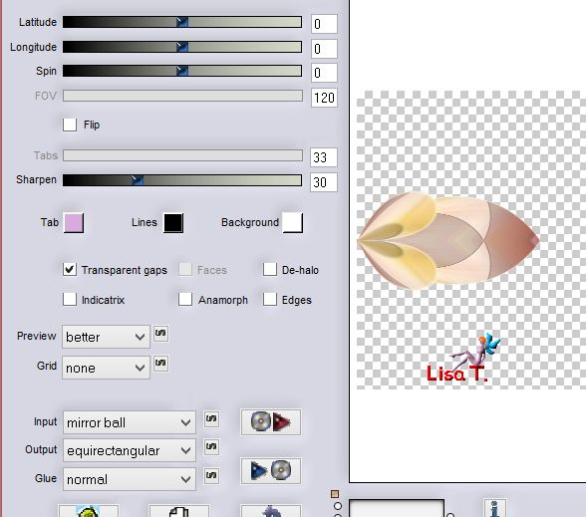586x517 pixels.
Task: Toggle the lock icon next to Output
Action: pos(211,447)
